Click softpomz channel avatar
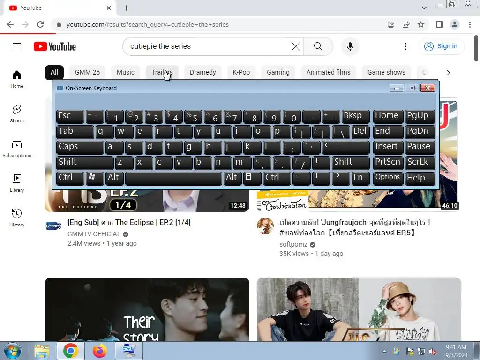Viewport: 480px width, 360px height. [265, 226]
